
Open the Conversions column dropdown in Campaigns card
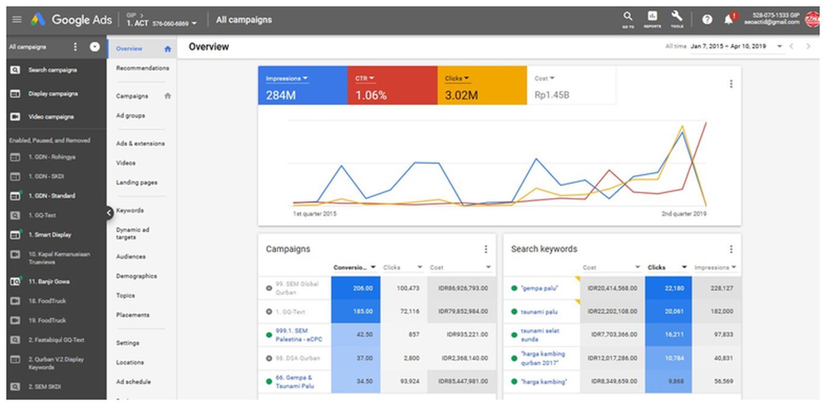(x=355, y=268)
